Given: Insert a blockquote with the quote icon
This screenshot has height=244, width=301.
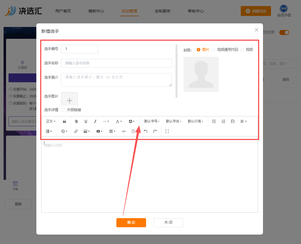Looking at the screenshot, I should (64, 121).
